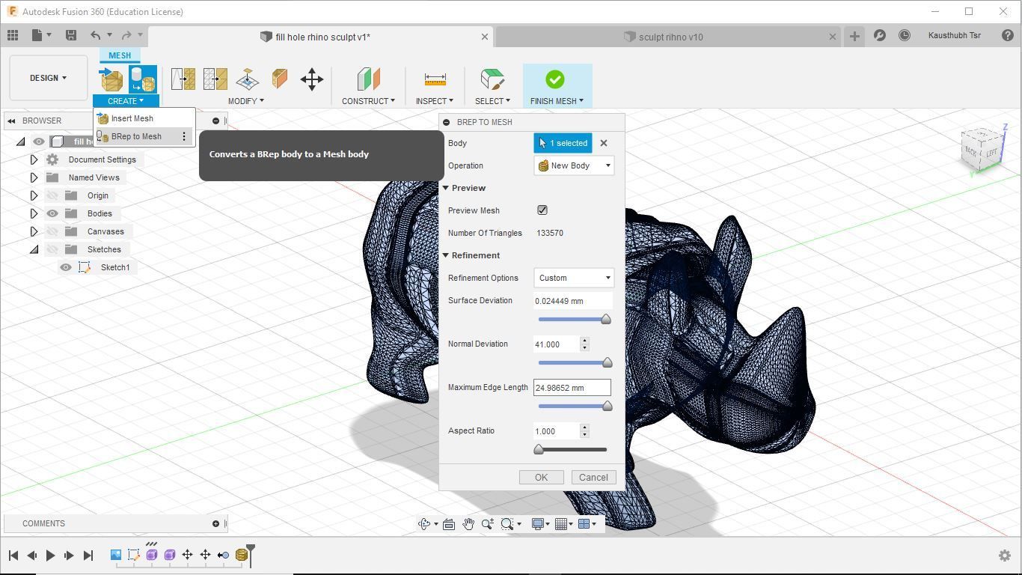Image resolution: width=1022 pixels, height=575 pixels.
Task: Activate the Zoom tool at the bottom
Action: point(486,523)
